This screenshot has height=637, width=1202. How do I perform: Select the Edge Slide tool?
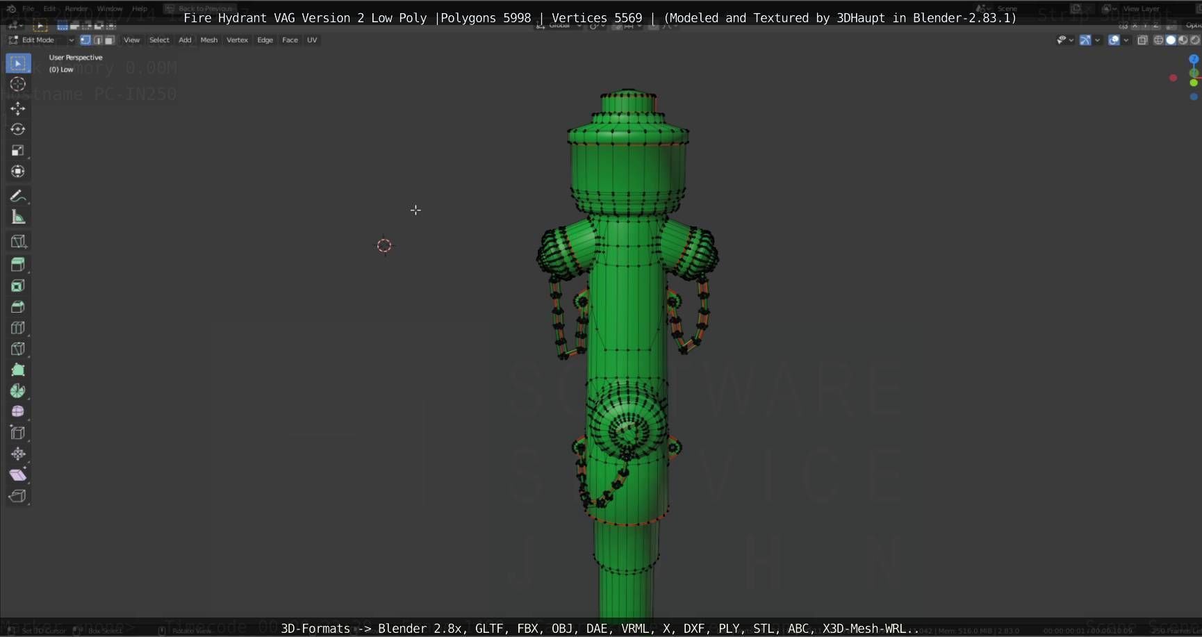(18, 433)
